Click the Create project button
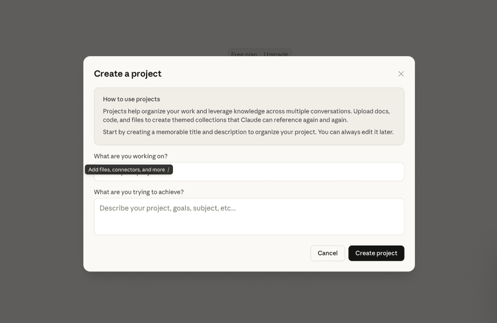The height and width of the screenshot is (323, 497). pyautogui.click(x=376, y=253)
